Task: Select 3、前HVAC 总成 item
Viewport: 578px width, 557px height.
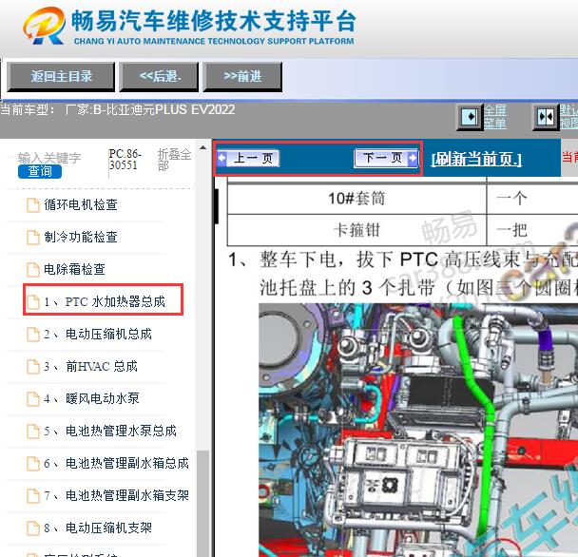Action: [x=90, y=366]
